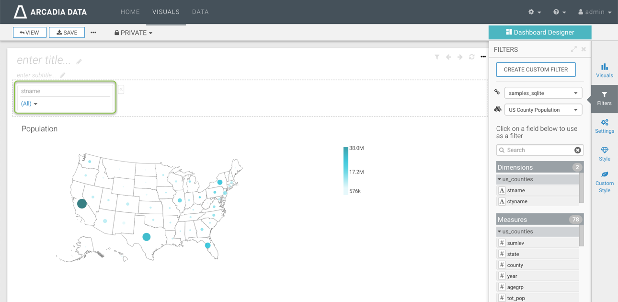Switch to the DATA tab
Screen dimensions: 618x302
[200, 12]
